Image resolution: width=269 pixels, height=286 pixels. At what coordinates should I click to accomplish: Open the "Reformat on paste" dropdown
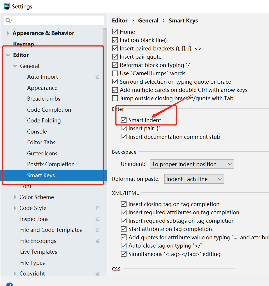194,179
